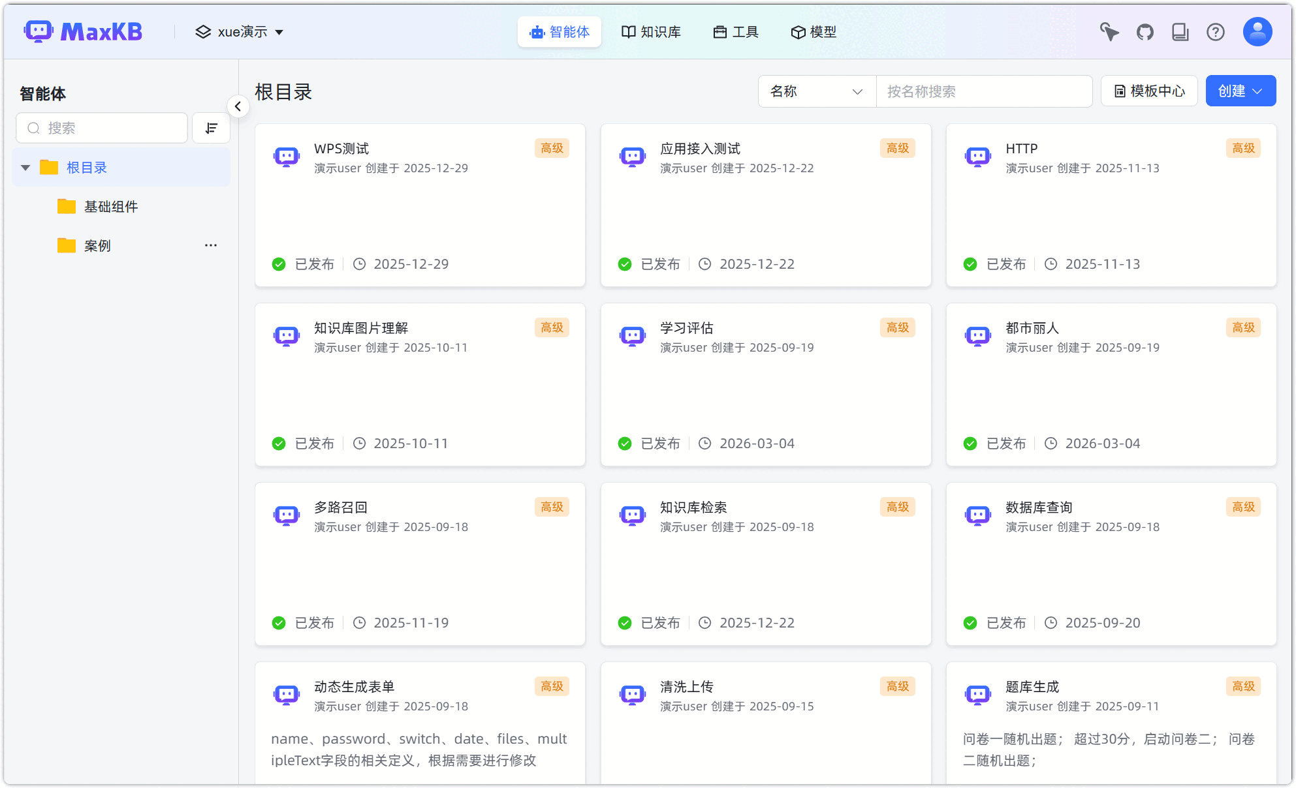The height and width of the screenshot is (788, 1296).
Task: Open the 创建 dropdown button
Action: [1241, 91]
